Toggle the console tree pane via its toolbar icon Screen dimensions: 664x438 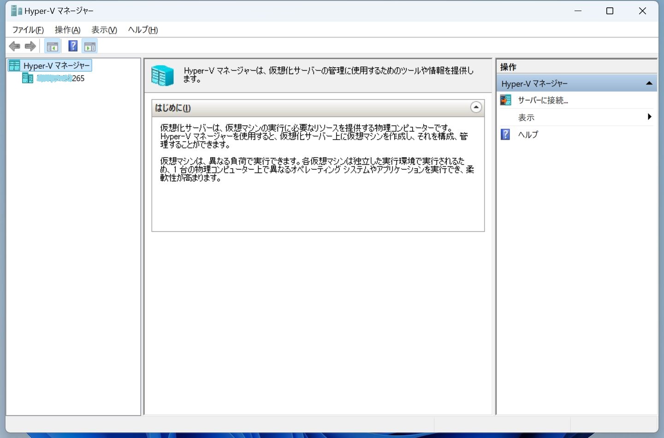(x=52, y=46)
